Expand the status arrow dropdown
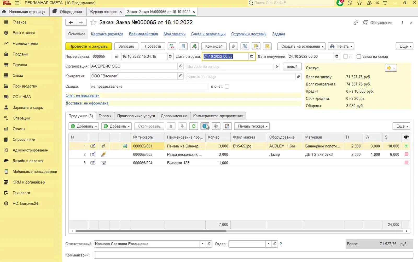 391,68
